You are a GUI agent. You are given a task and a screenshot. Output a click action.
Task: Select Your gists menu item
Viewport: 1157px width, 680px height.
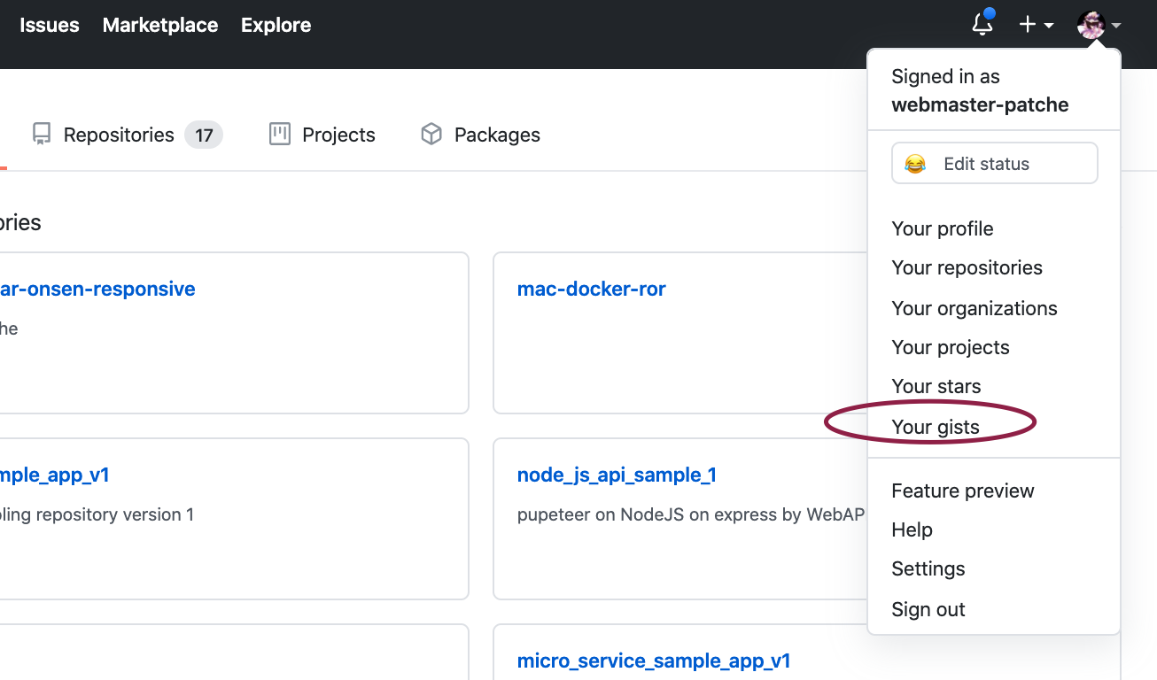[x=936, y=427]
